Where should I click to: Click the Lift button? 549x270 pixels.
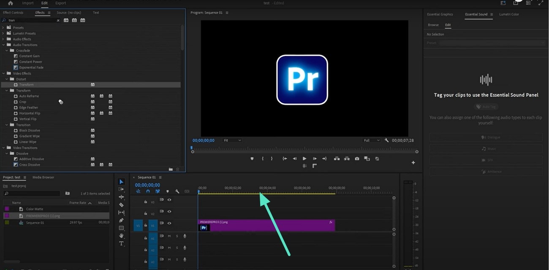pos(337,159)
